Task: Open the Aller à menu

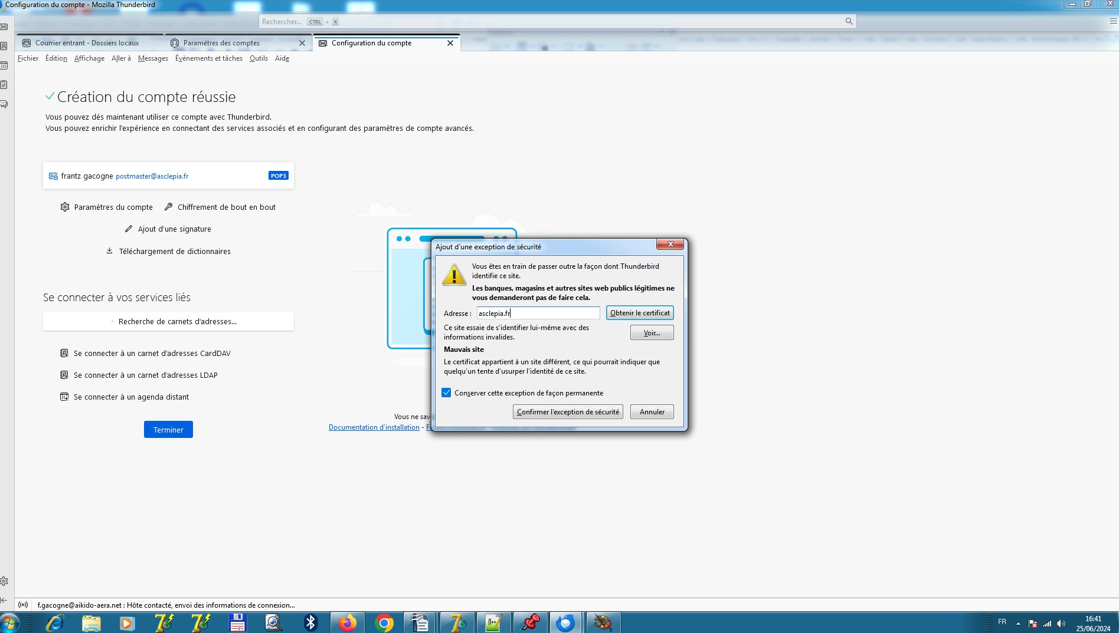Action: [x=121, y=58]
